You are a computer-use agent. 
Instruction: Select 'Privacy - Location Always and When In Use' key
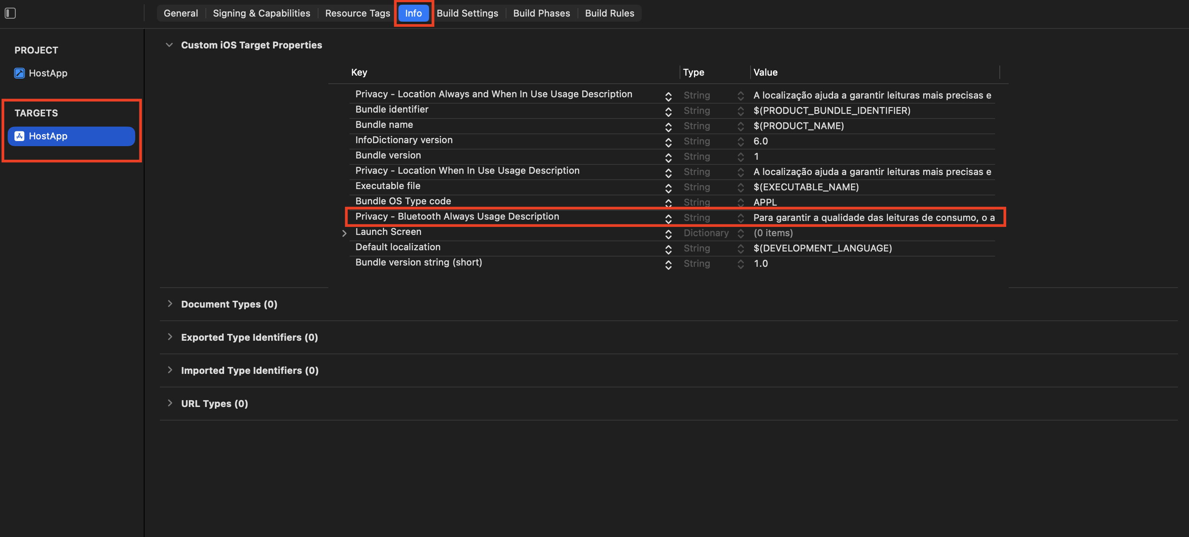point(493,94)
